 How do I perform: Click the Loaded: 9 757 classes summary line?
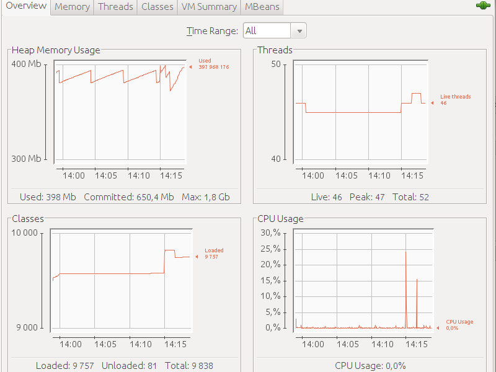pyautogui.click(x=64, y=365)
